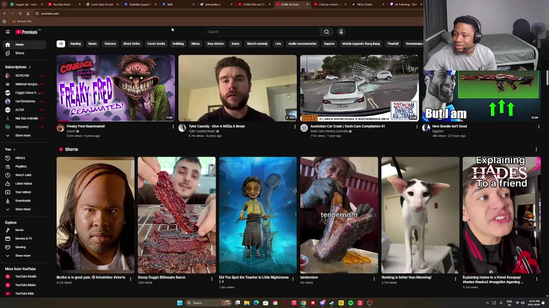Screen dimensions: 549x308
Task: Select the Stop Motion filter chip
Action: 215,44
